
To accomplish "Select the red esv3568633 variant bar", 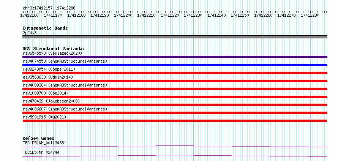I will tap(175, 81).
